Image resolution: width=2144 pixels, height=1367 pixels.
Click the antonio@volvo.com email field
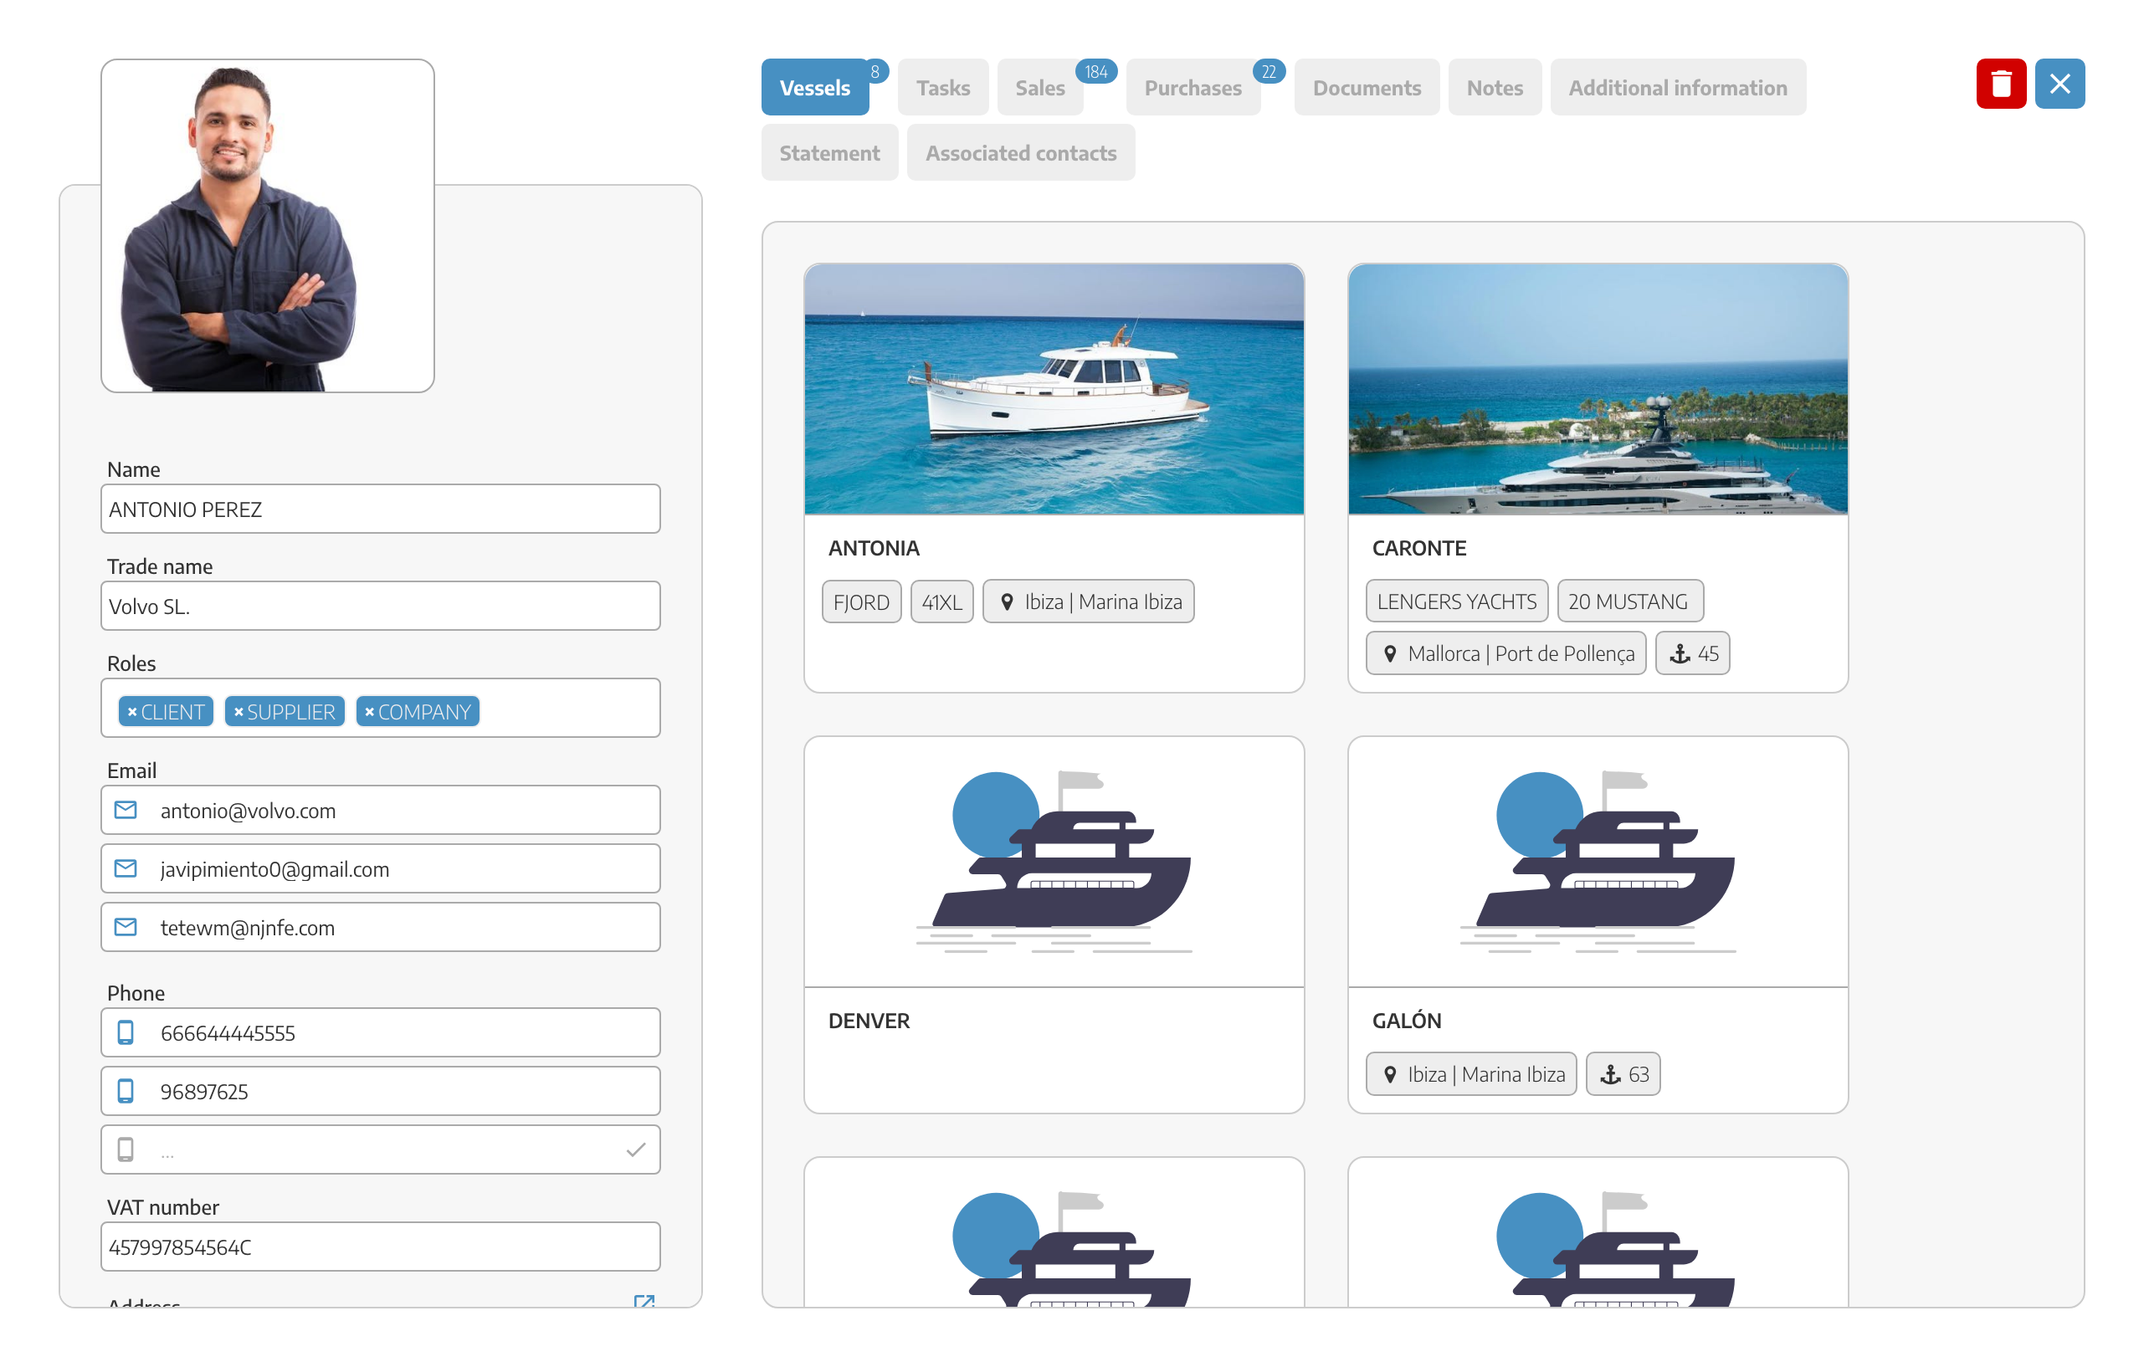(381, 810)
